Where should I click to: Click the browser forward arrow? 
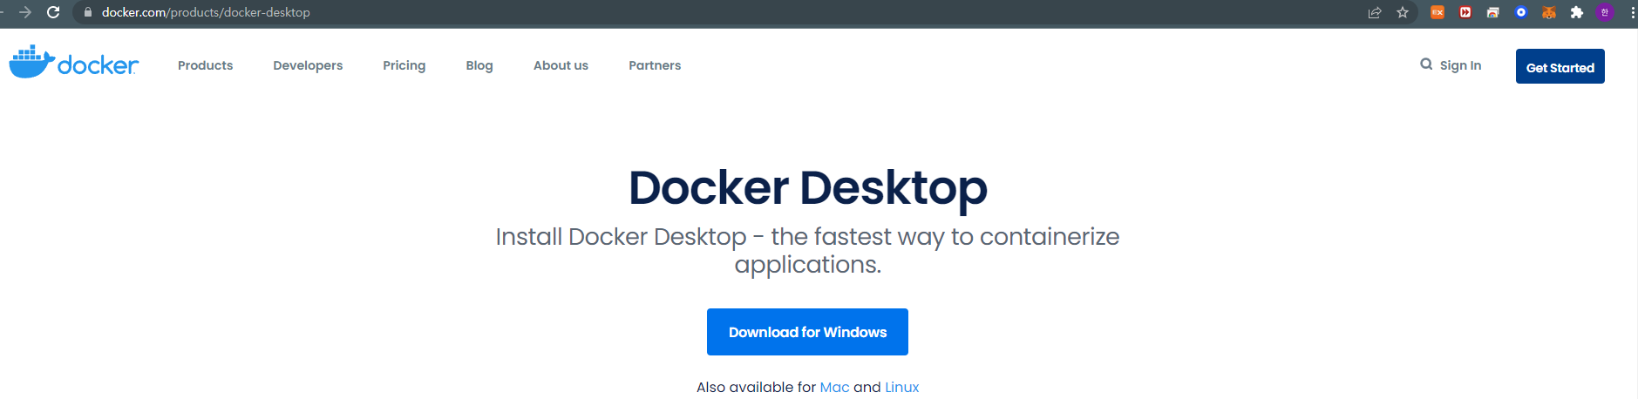pyautogui.click(x=25, y=12)
